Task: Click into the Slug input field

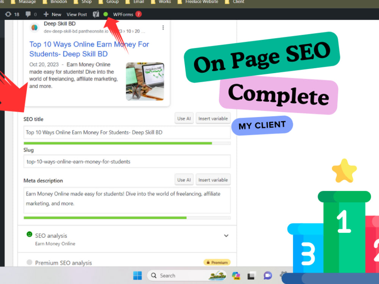Action: (127, 161)
